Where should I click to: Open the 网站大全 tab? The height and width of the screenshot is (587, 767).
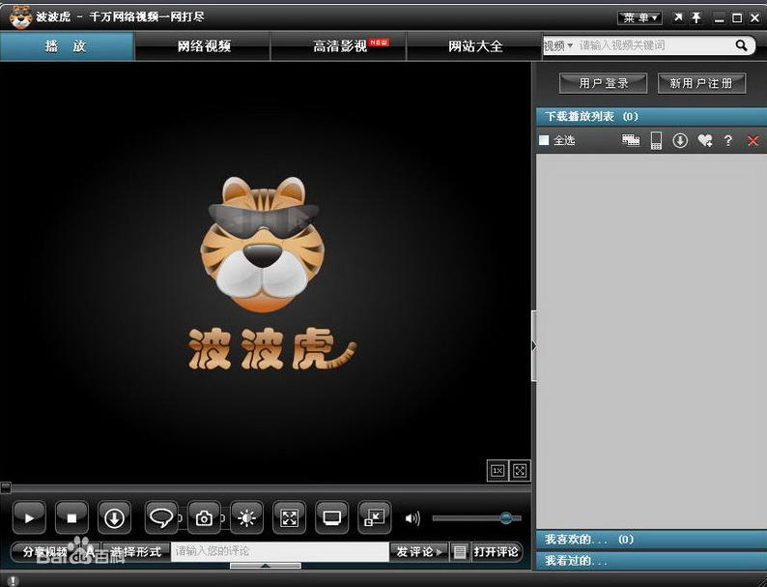pyautogui.click(x=475, y=46)
